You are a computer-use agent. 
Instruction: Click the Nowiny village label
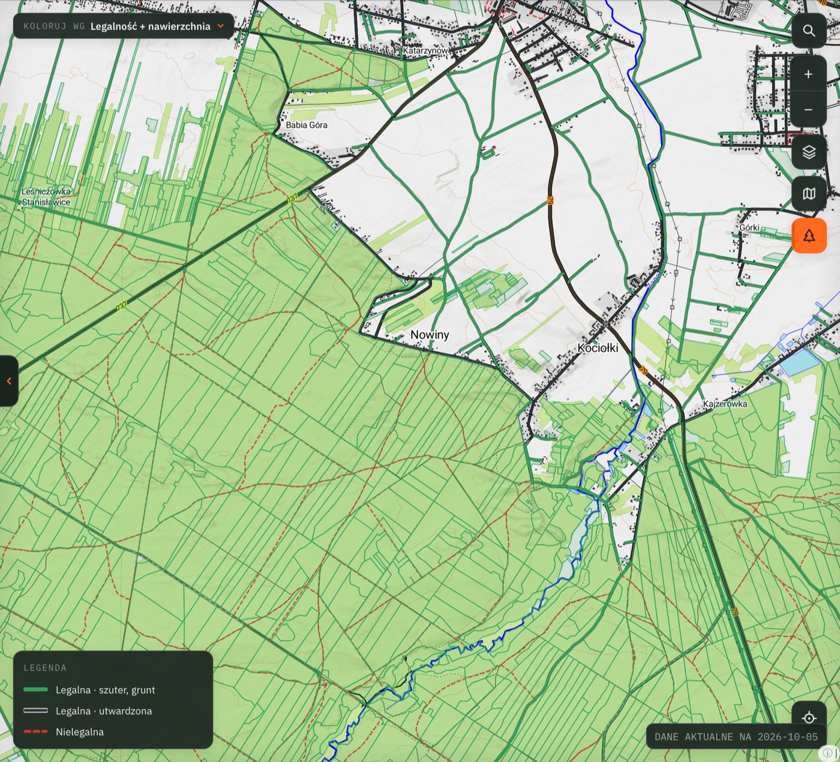click(x=430, y=335)
